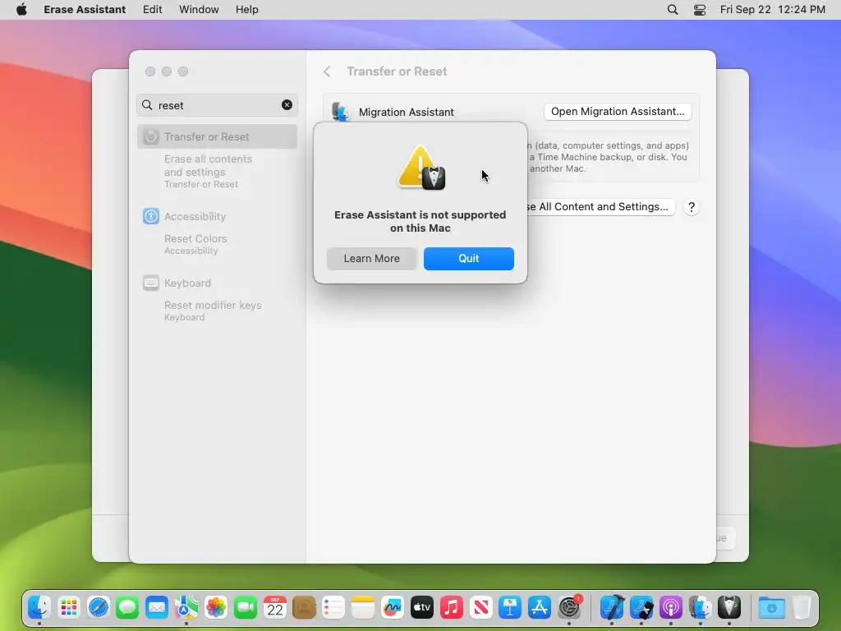The image size is (841, 631).
Task: Open Keynote from the Dock
Action: pyautogui.click(x=510, y=607)
